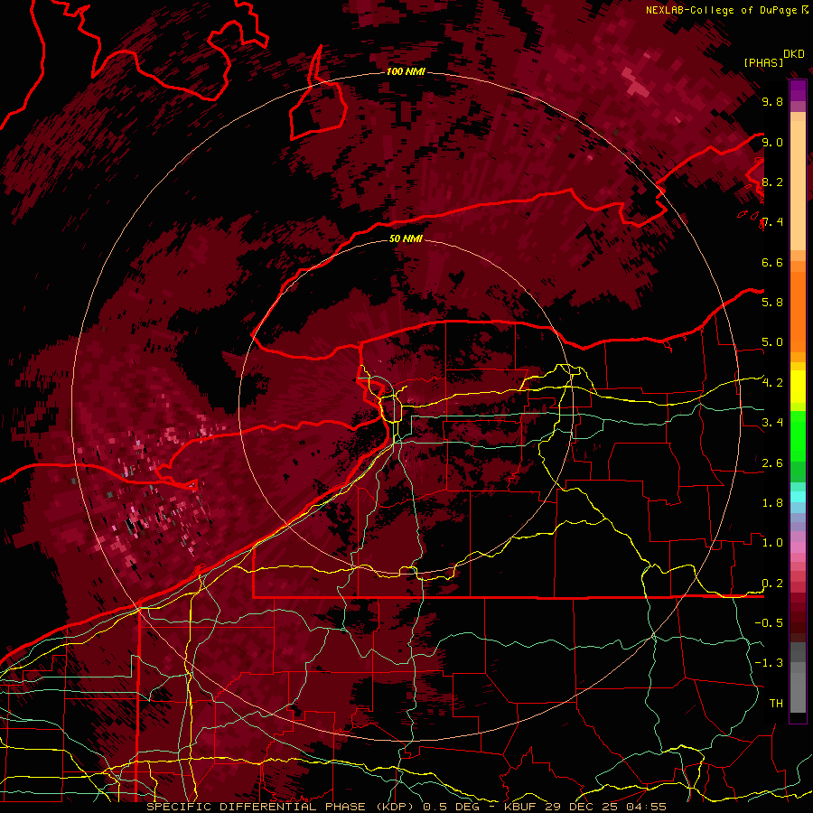The height and width of the screenshot is (813, 813).
Task: Click the DKD legend label
Action: pos(794,54)
